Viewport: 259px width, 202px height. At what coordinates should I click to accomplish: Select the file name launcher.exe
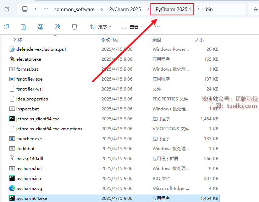pos(29,138)
